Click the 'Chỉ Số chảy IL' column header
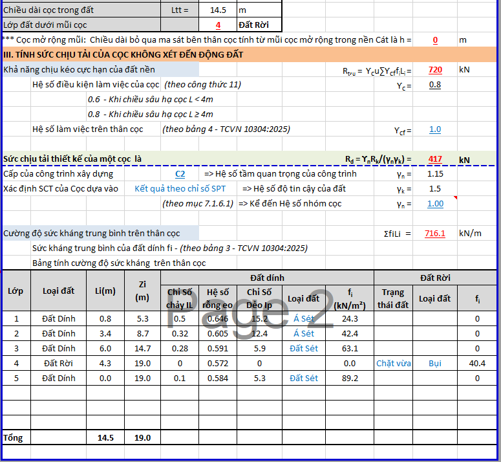This screenshot has height=462, width=501. click(x=180, y=298)
